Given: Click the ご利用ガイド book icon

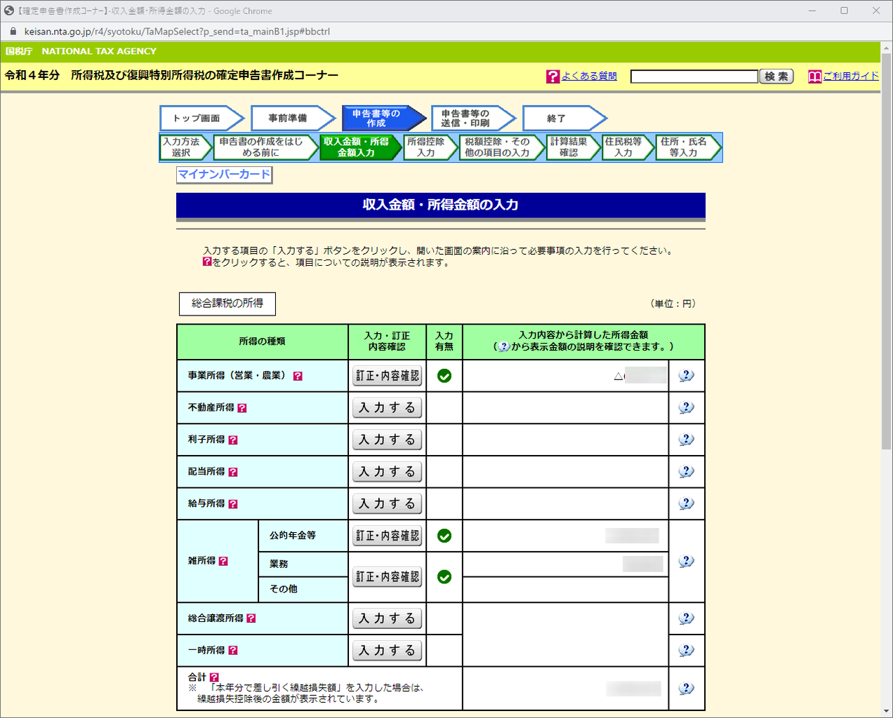Looking at the screenshot, I should click(x=814, y=76).
